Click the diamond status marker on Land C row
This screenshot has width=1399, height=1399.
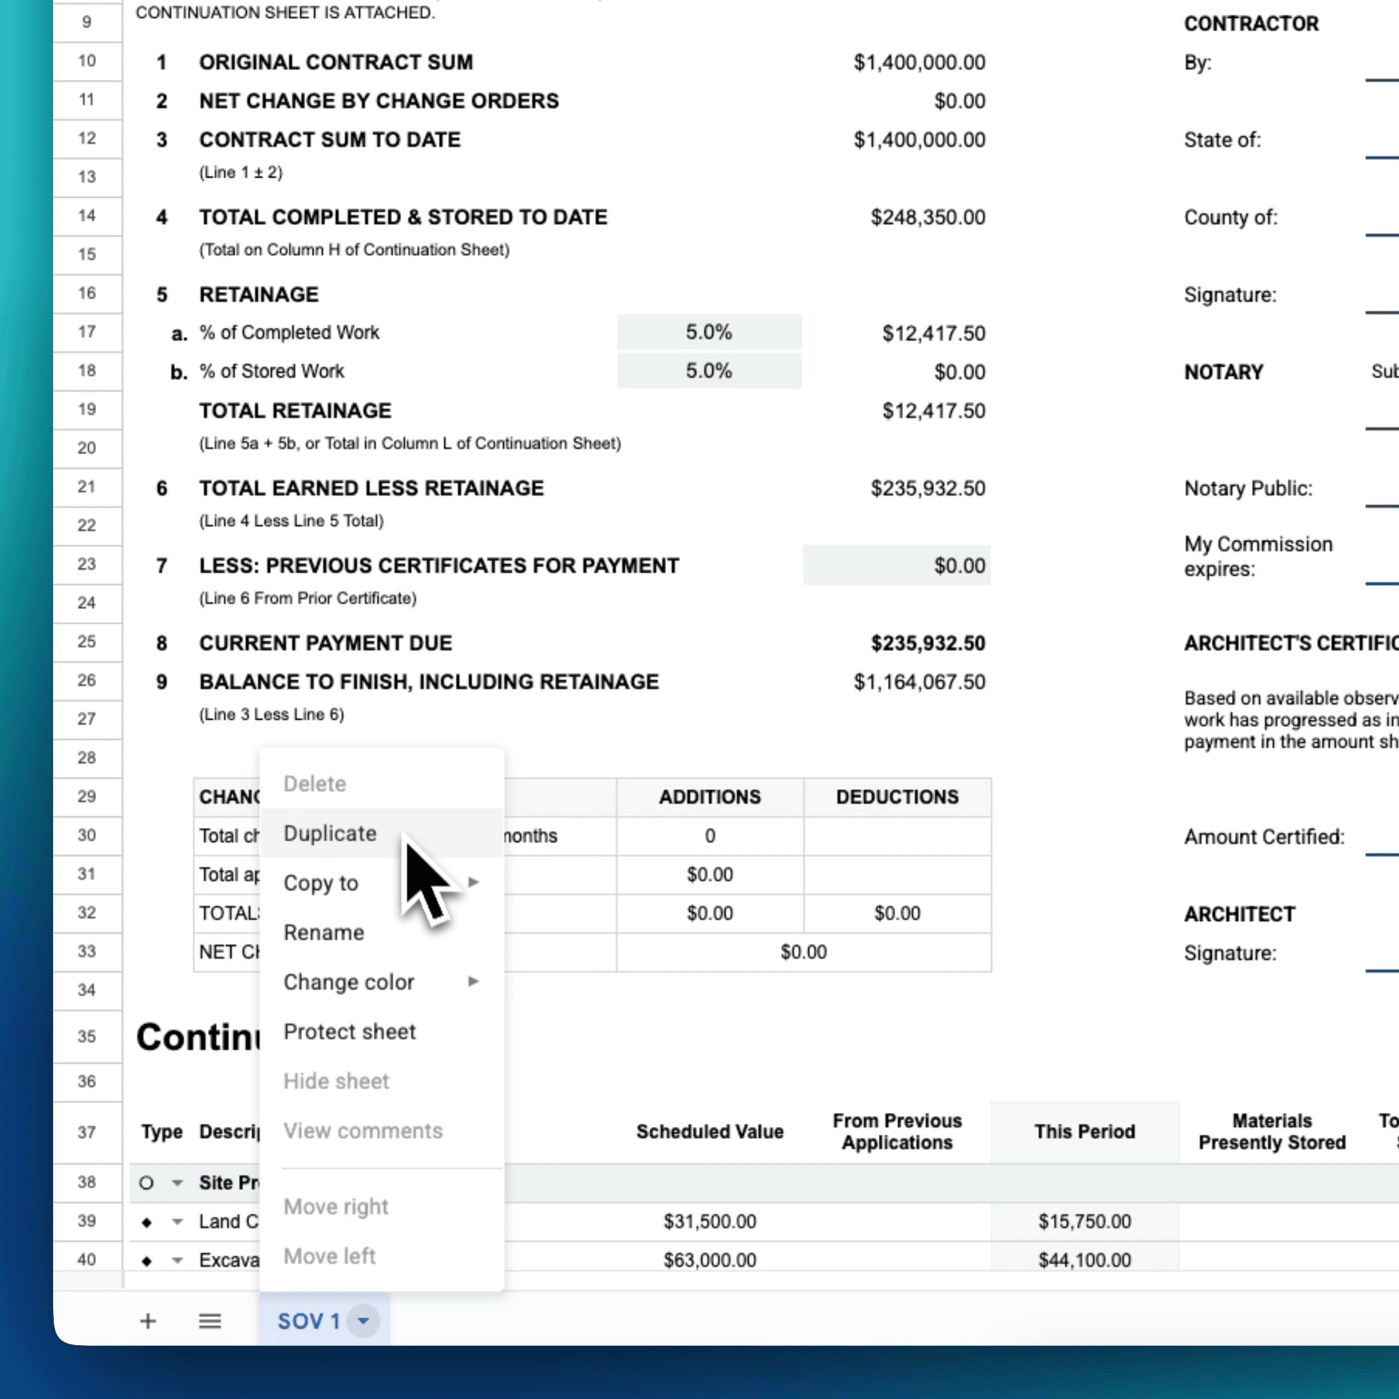[147, 1222]
